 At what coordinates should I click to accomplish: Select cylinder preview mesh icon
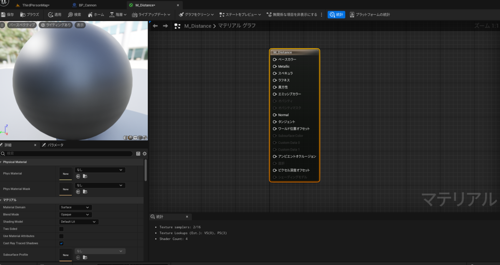125,137
